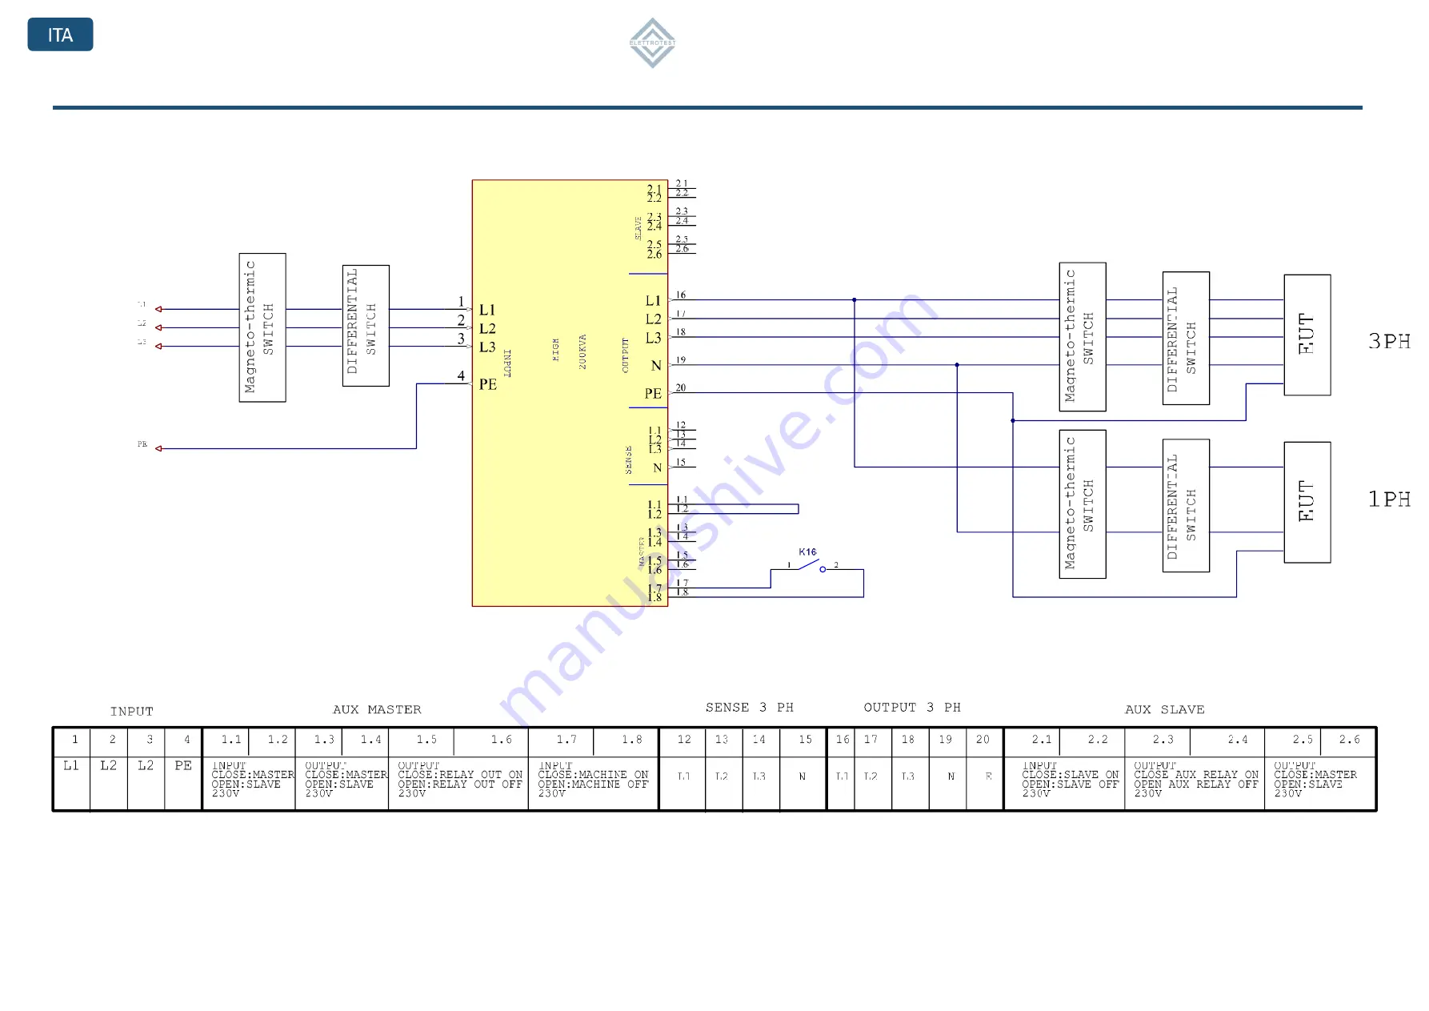Viewport: 1429px width, 1011px height.
Task: Click table cell 15 under SENSE
Action: click(x=803, y=741)
